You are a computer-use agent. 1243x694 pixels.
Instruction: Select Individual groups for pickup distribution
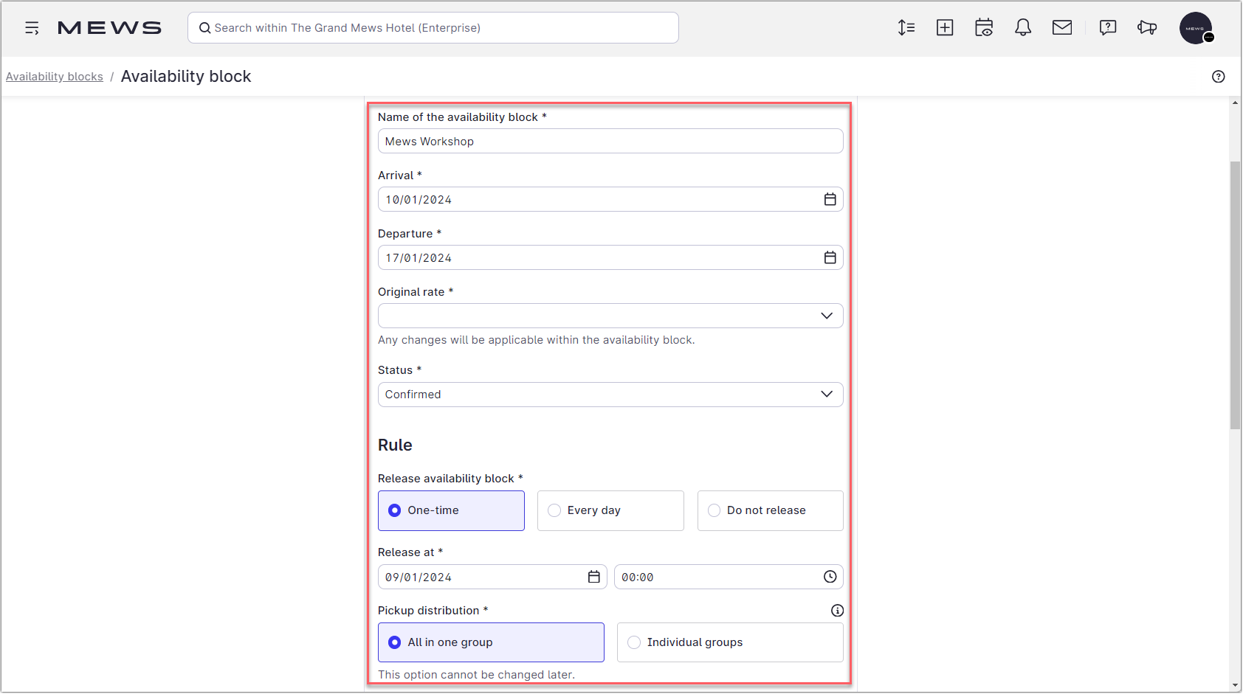[x=634, y=642]
